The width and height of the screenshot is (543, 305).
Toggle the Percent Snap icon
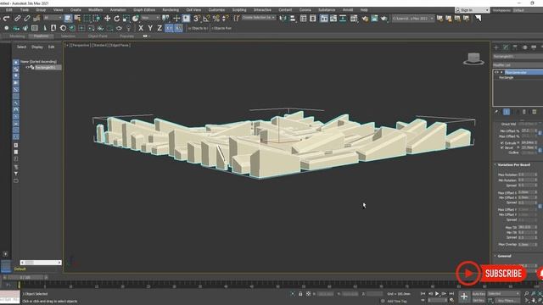point(216,19)
